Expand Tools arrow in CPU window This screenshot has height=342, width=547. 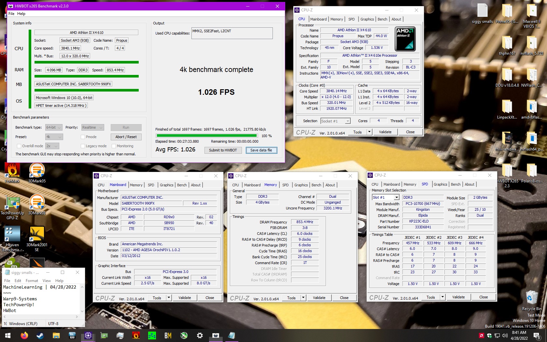(369, 132)
